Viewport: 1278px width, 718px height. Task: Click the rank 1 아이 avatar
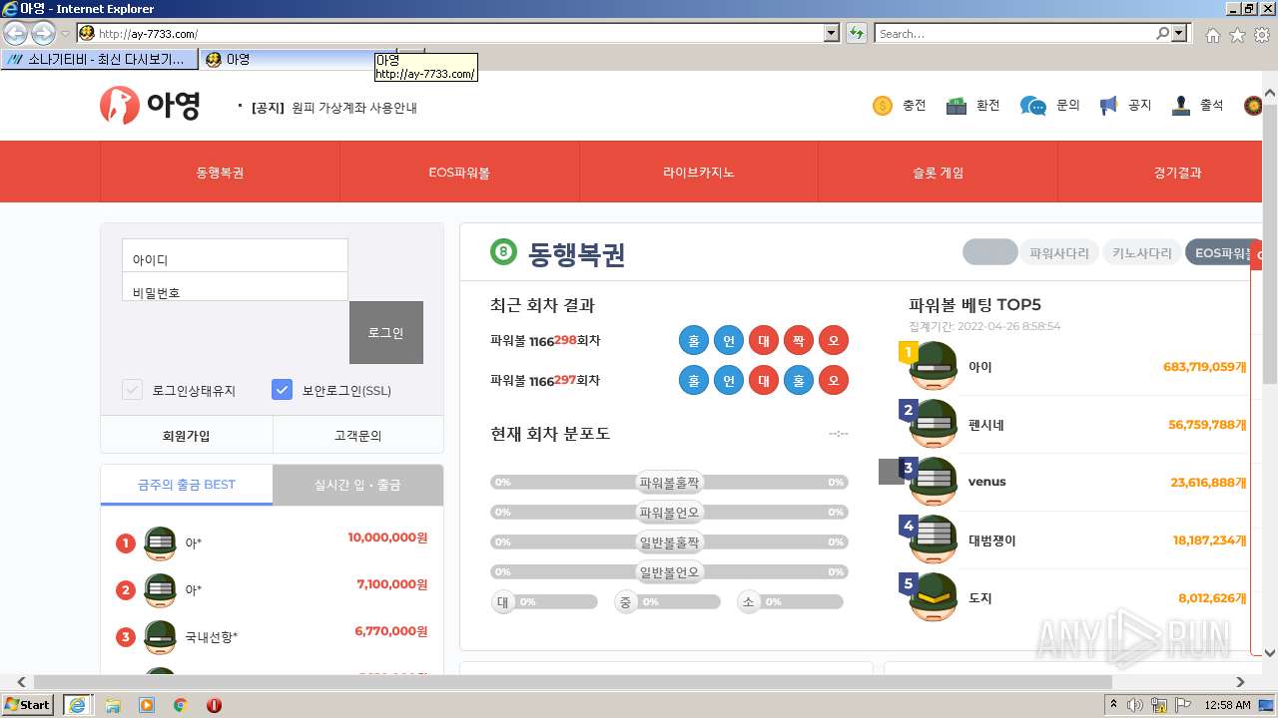(x=934, y=367)
